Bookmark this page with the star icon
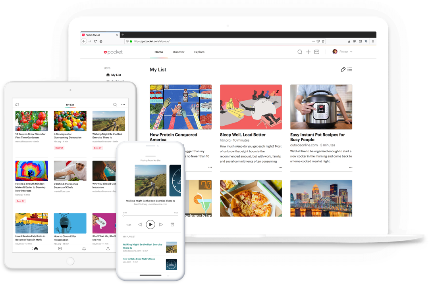Image resolution: width=432 pixels, height=284 pixels. click(x=323, y=41)
